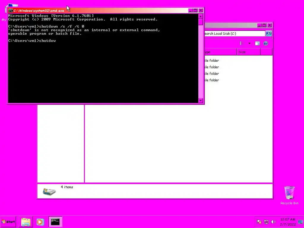Click the 4 items status text
Viewport: 304px width, 228px height.
click(67, 187)
